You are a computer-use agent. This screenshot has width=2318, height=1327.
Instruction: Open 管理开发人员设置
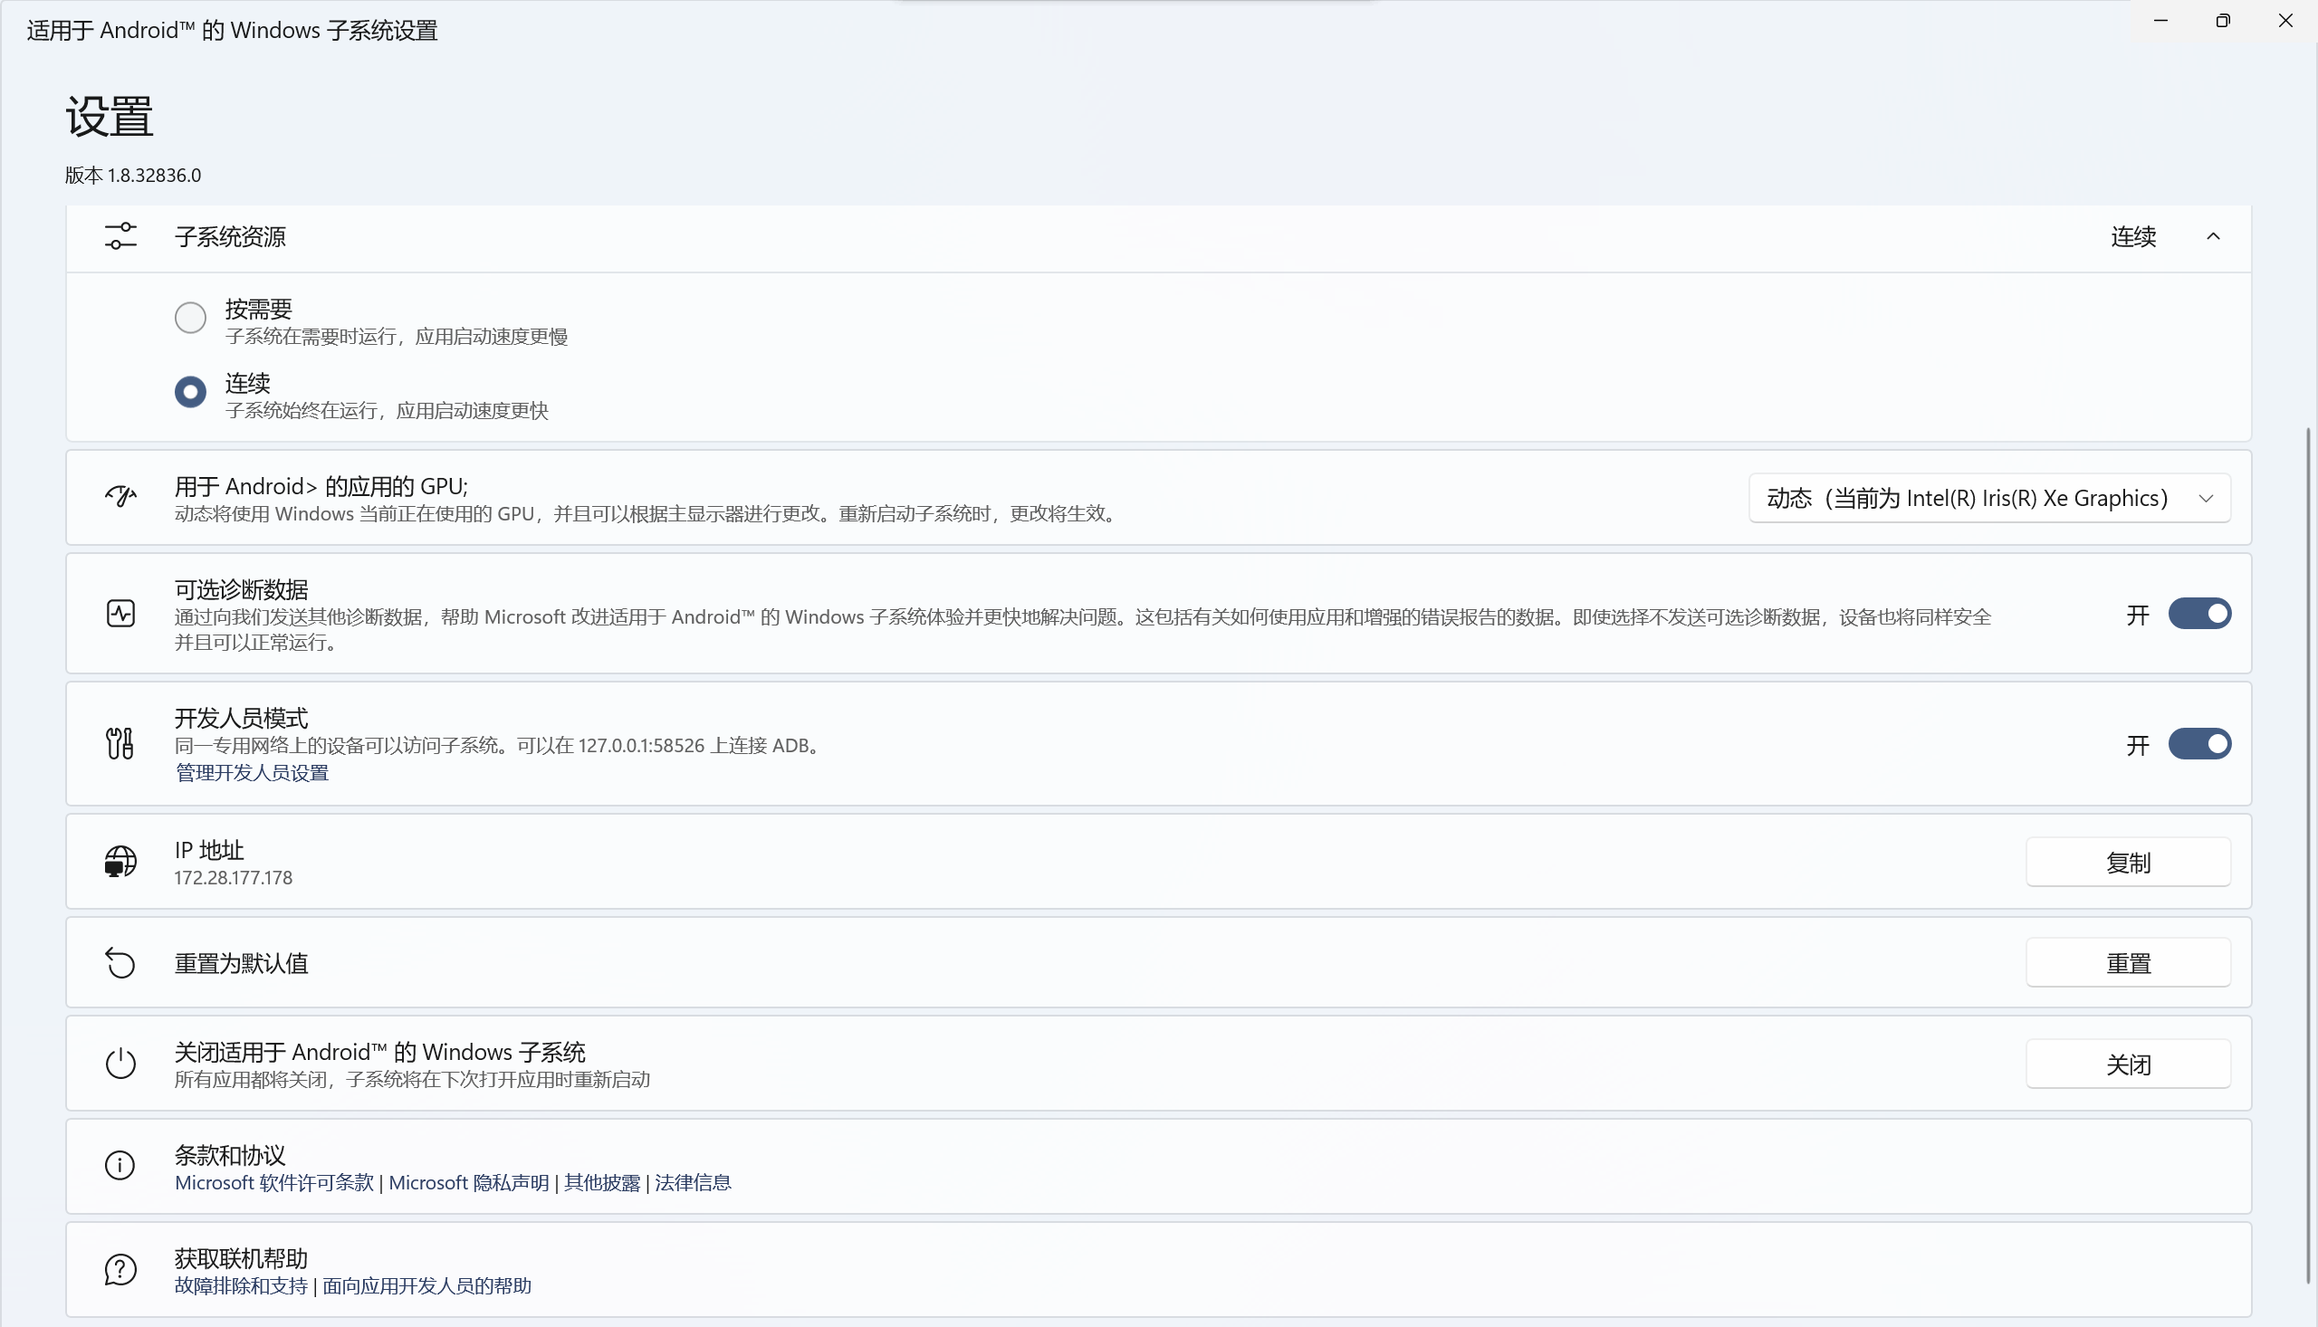251,771
